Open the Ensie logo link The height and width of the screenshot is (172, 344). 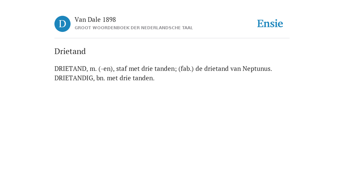tap(270, 24)
